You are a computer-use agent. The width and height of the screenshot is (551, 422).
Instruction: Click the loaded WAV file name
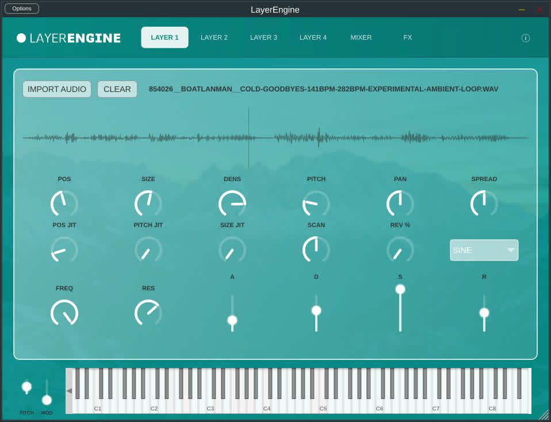coord(323,89)
